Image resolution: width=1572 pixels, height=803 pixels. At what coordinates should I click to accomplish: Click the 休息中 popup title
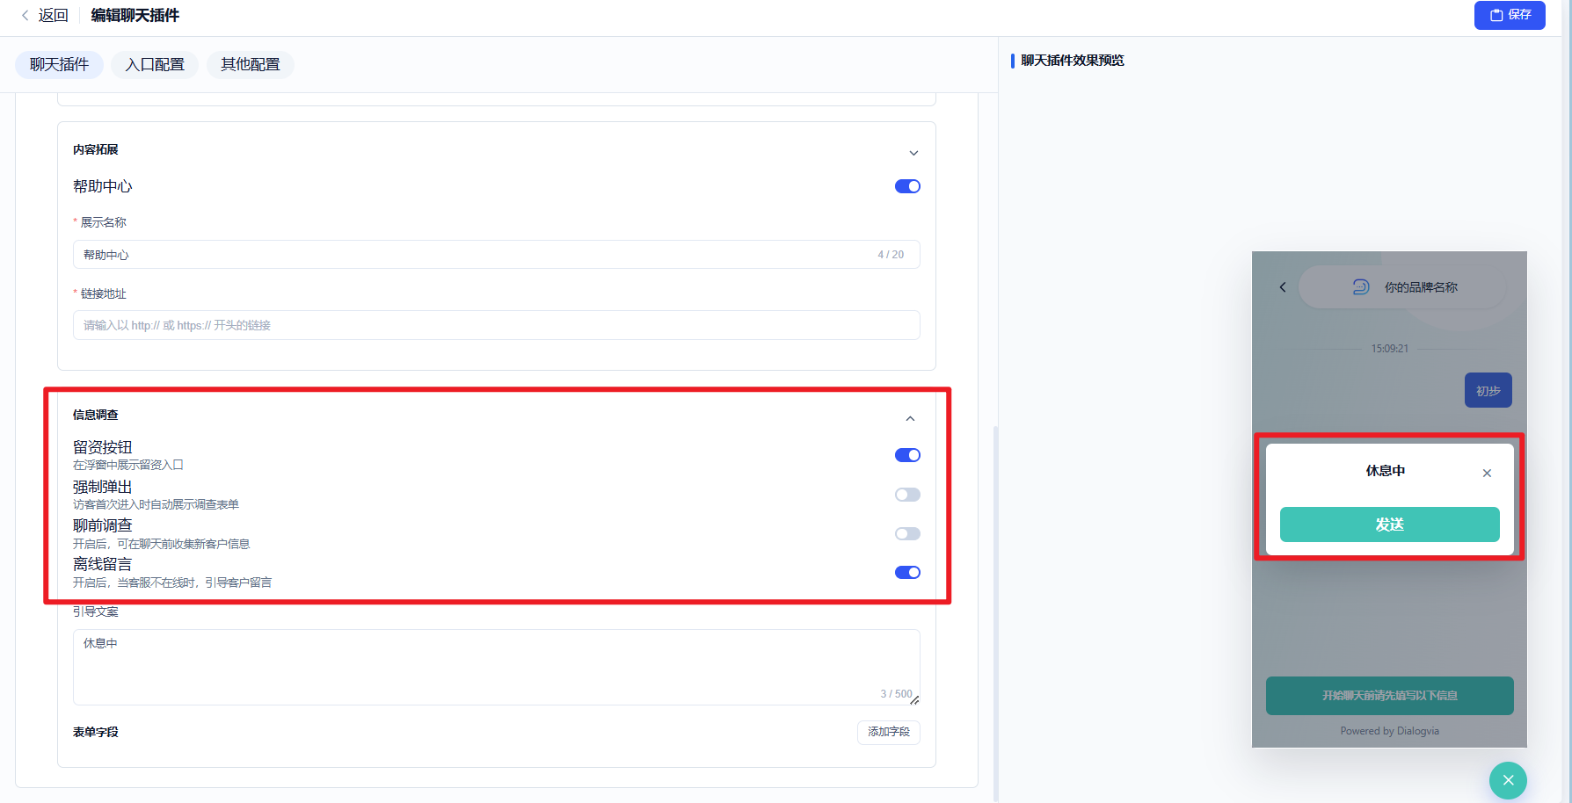point(1386,471)
